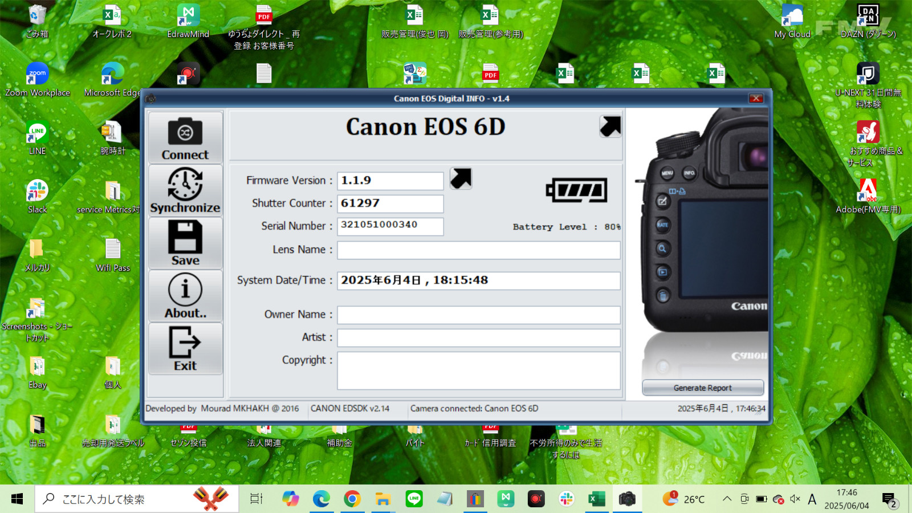Click the arrow icon beside Canon EOS 6D title
The height and width of the screenshot is (513, 912).
tap(610, 127)
